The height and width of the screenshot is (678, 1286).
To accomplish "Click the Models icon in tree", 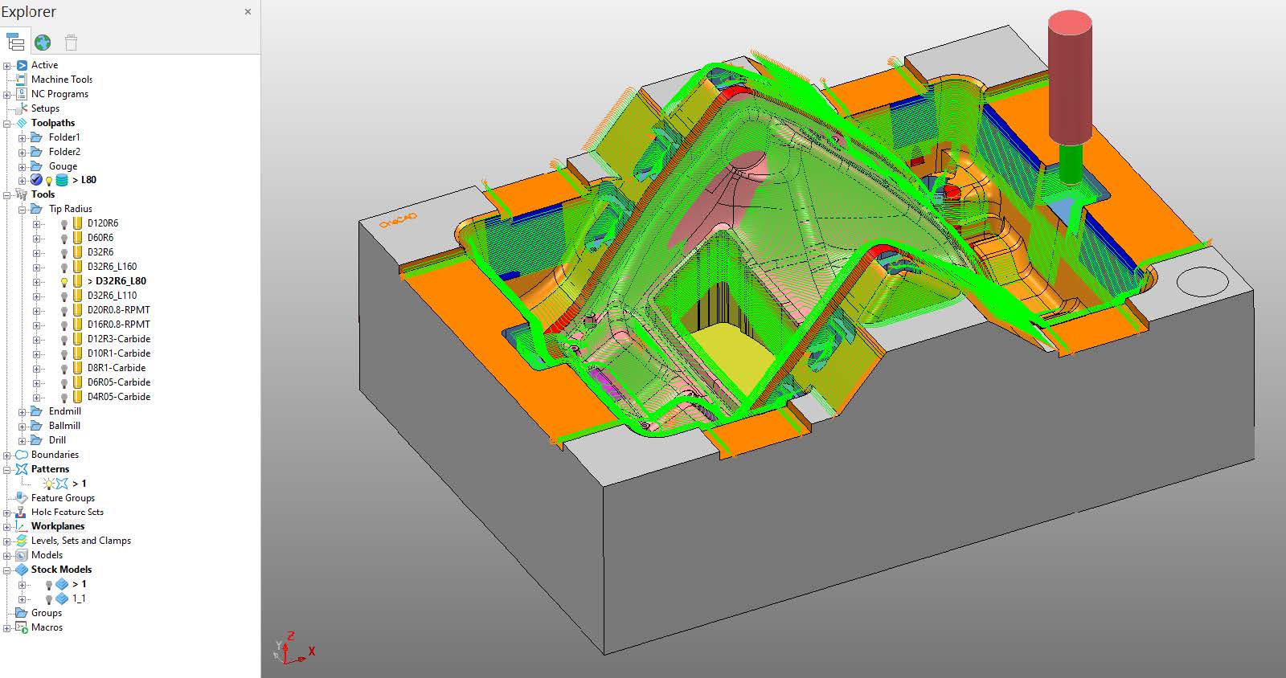I will [x=22, y=555].
